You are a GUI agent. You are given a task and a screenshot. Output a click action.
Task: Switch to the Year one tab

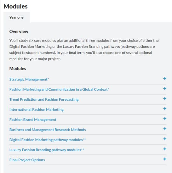coord(16,17)
